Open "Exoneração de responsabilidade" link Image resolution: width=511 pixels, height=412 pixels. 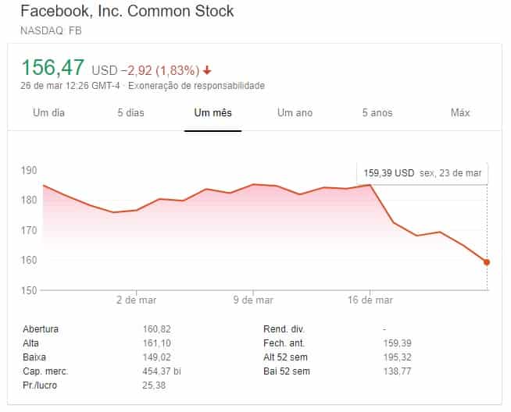tap(196, 86)
